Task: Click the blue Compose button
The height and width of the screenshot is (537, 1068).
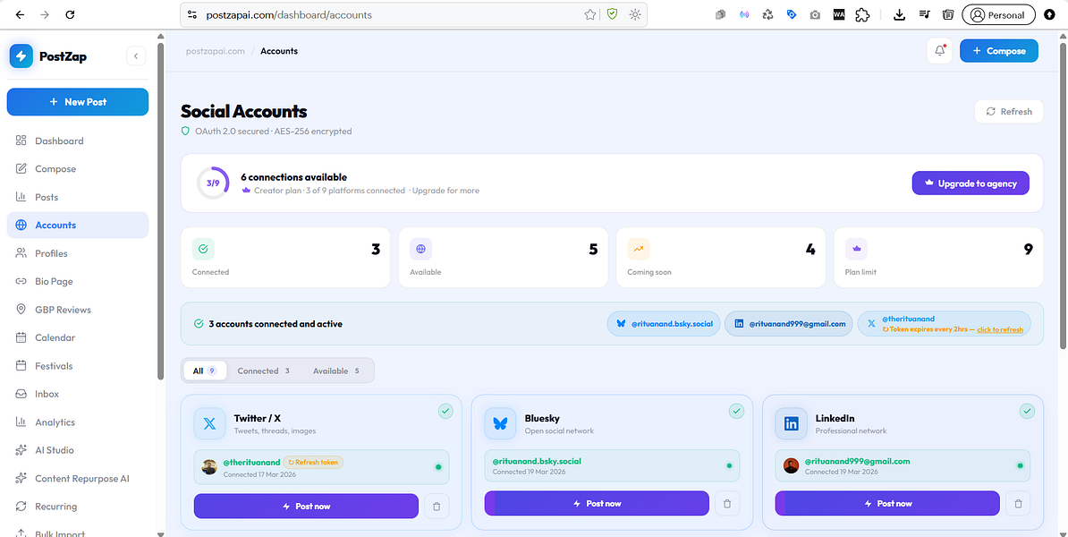Action: (x=998, y=51)
